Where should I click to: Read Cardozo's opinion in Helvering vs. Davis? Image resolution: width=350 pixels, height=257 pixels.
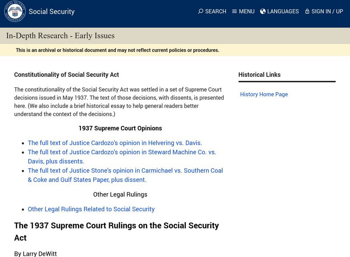tap(115, 143)
